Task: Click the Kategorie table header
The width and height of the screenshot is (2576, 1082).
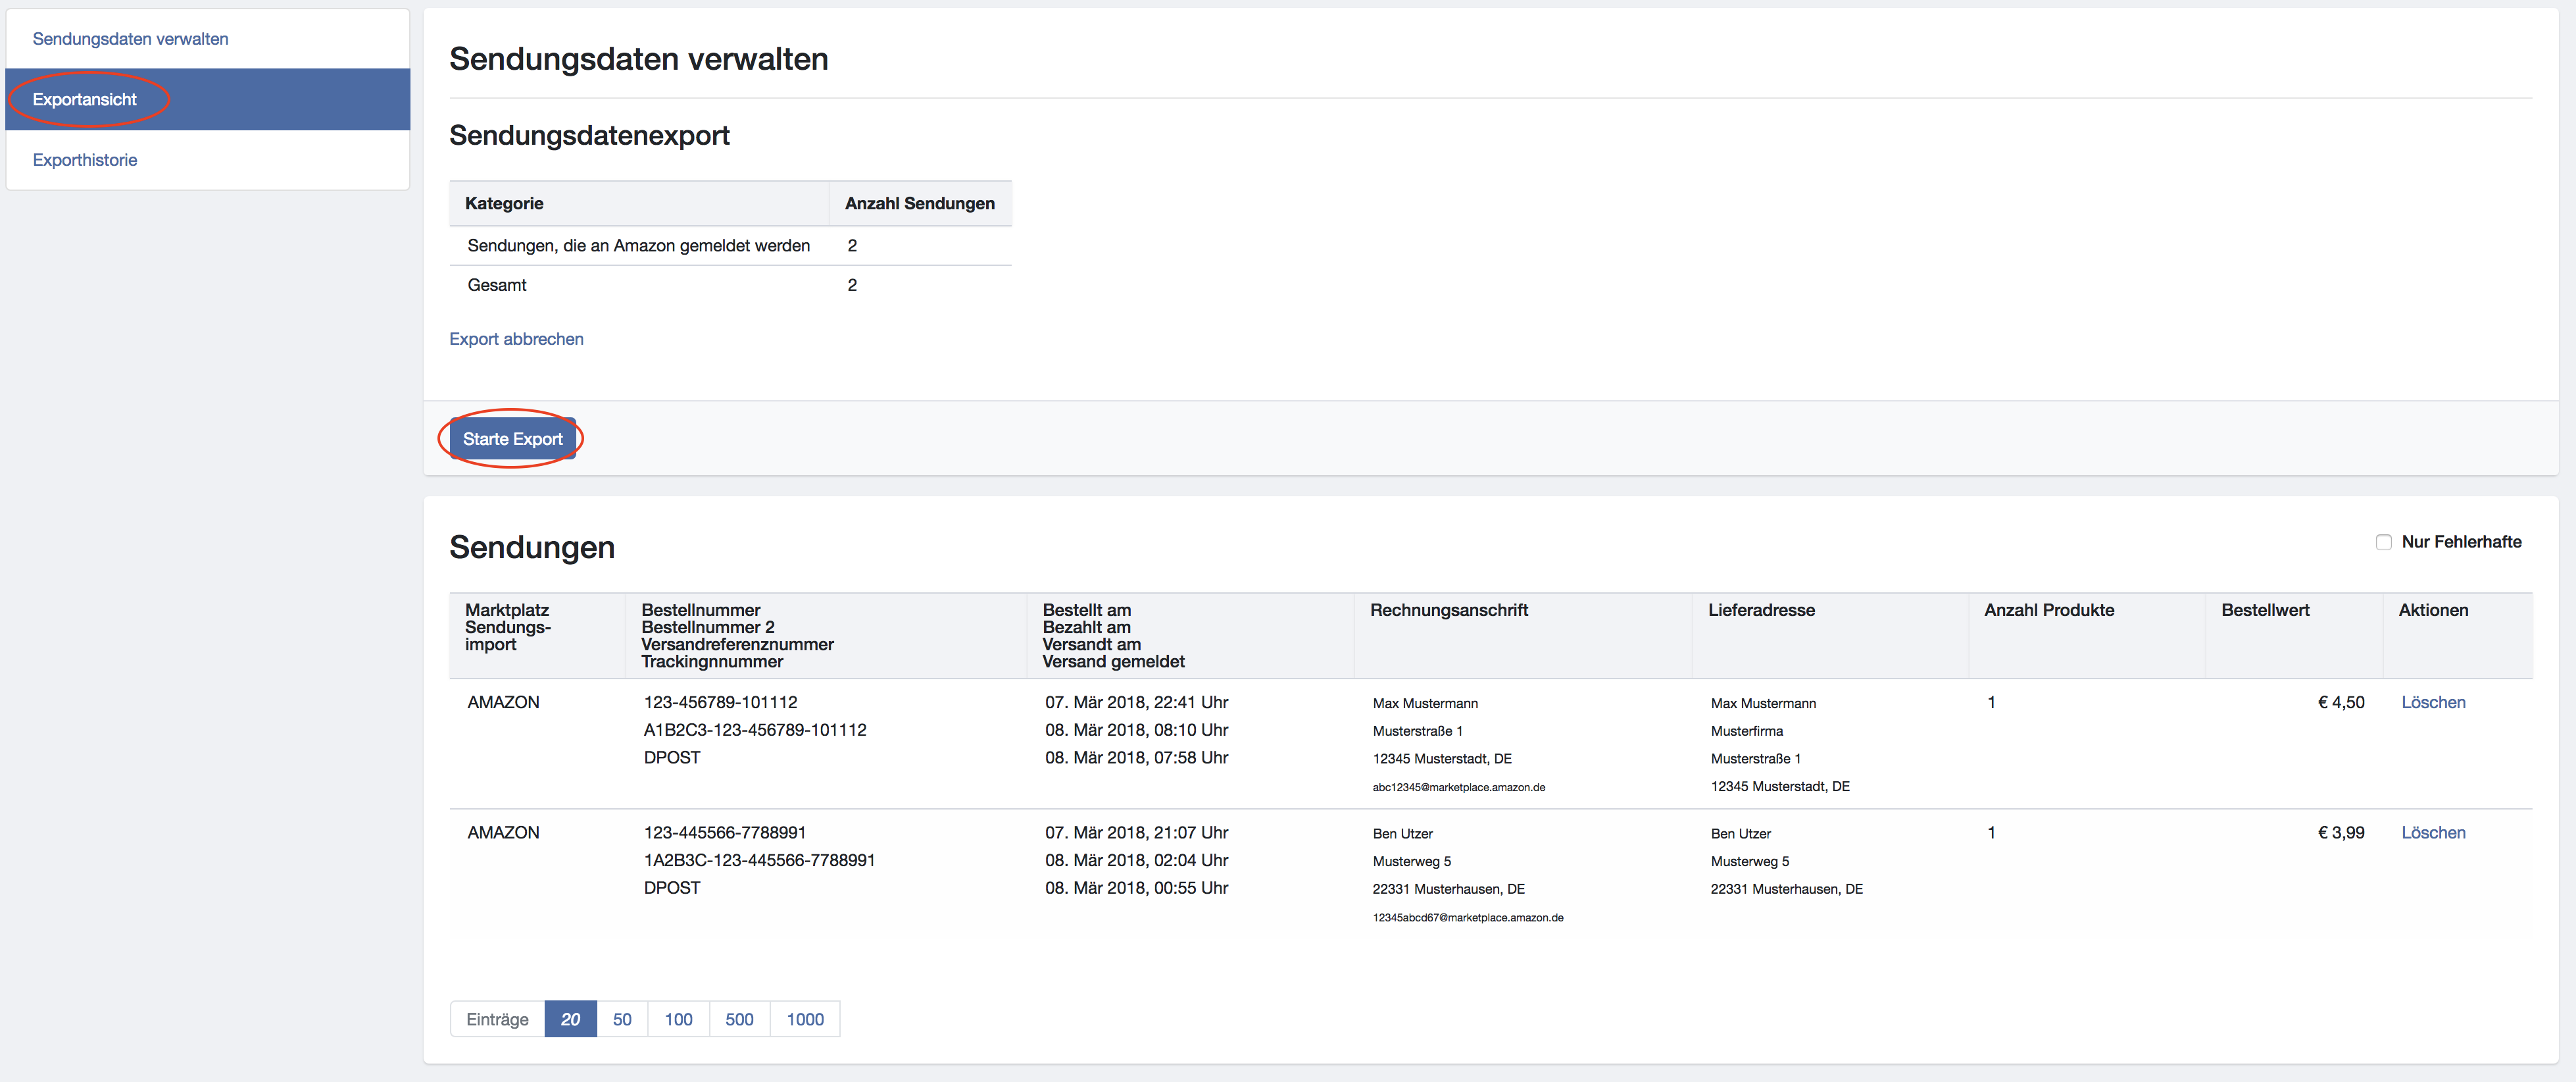Action: coord(504,203)
